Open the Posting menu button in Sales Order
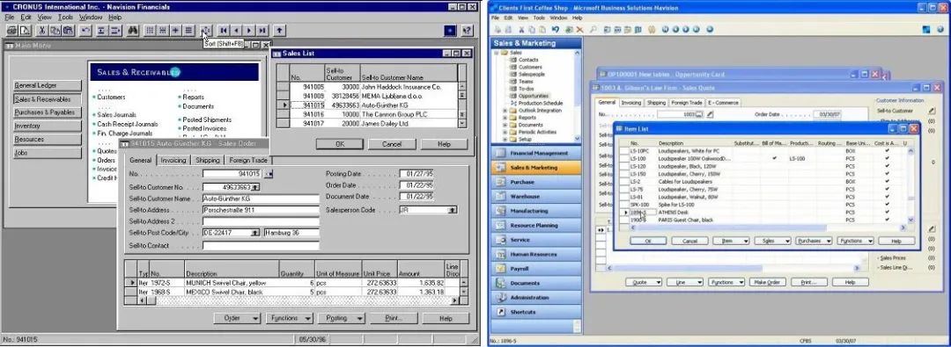Screen dimensions: 951x347 (x=342, y=318)
